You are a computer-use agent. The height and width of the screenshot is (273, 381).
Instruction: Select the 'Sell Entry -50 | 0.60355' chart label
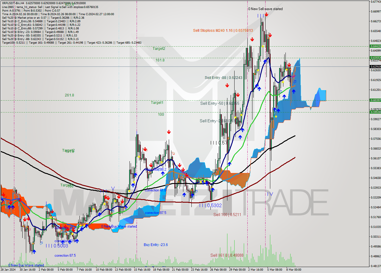click(220, 103)
